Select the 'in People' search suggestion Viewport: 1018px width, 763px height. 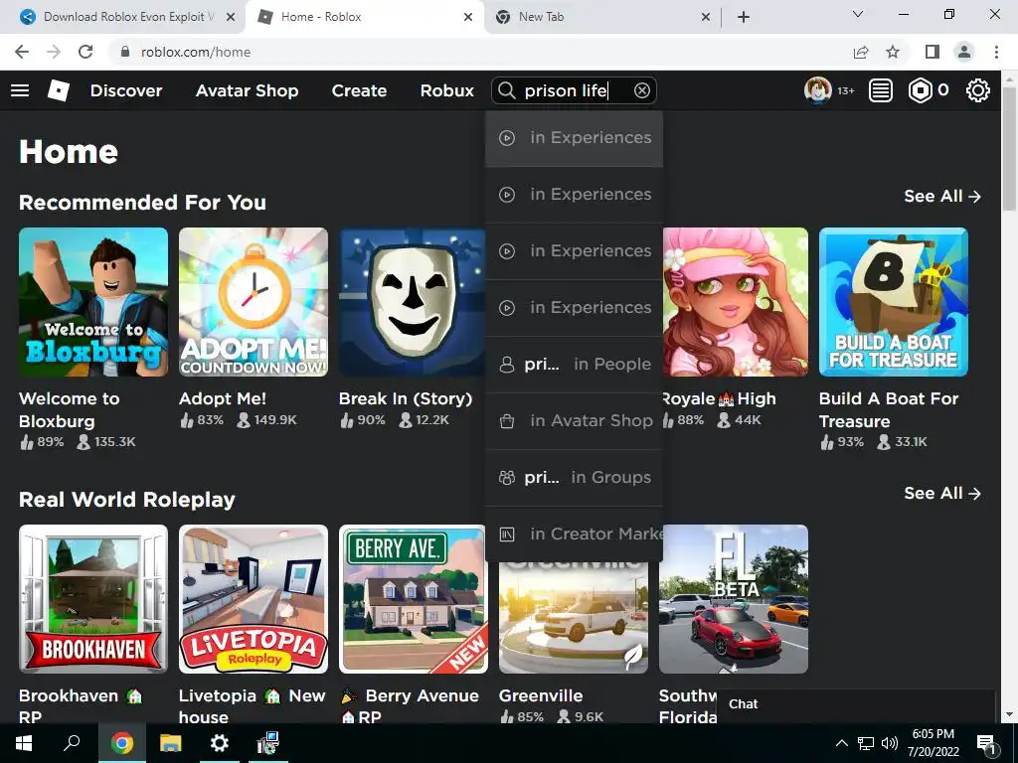[574, 364]
